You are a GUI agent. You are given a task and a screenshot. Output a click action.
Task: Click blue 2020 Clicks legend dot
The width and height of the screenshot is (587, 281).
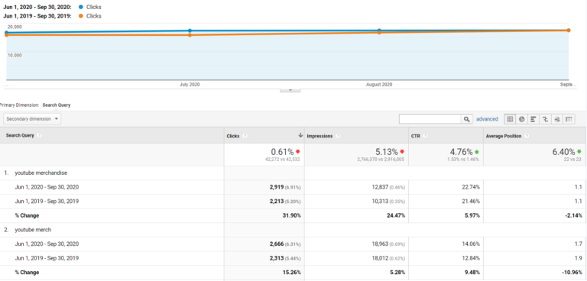click(x=81, y=7)
